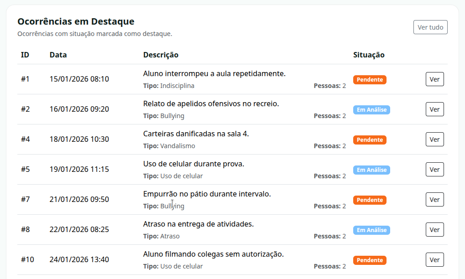This screenshot has height=279, width=465.
Task: Select the Pendente badge for occurrence #4
Action: tap(369, 139)
